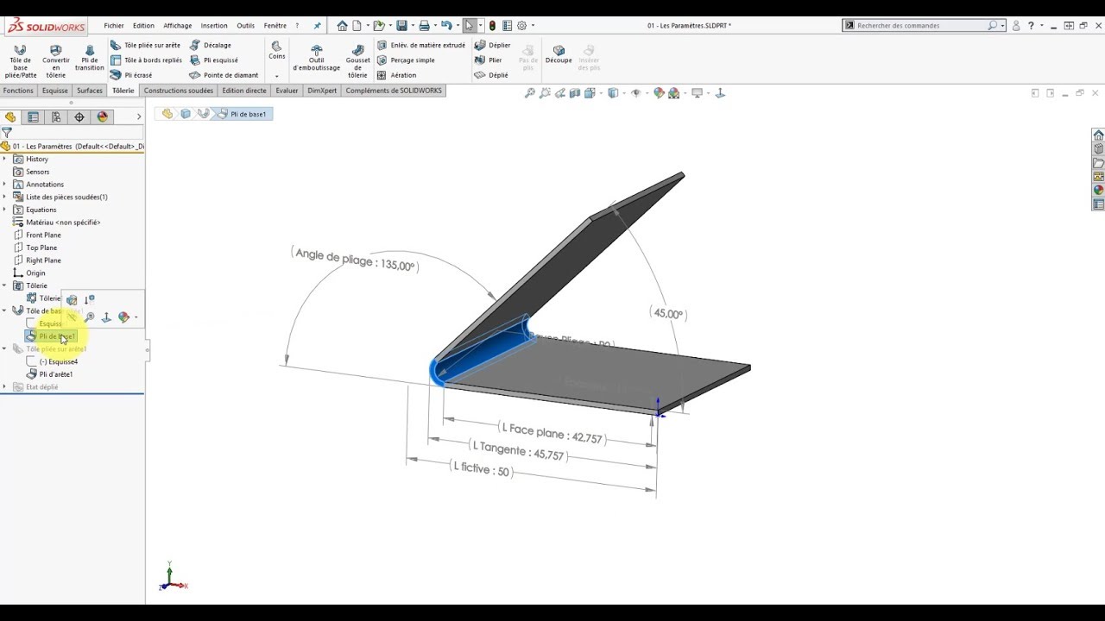The width and height of the screenshot is (1105, 621).
Task: Click the Pointe de diamant tool
Action: [x=224, y=75]
